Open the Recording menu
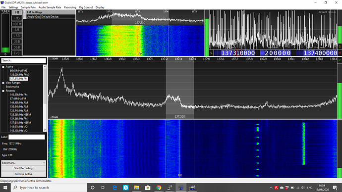Viewport: 342px width, 192px height. coord(70,7)
